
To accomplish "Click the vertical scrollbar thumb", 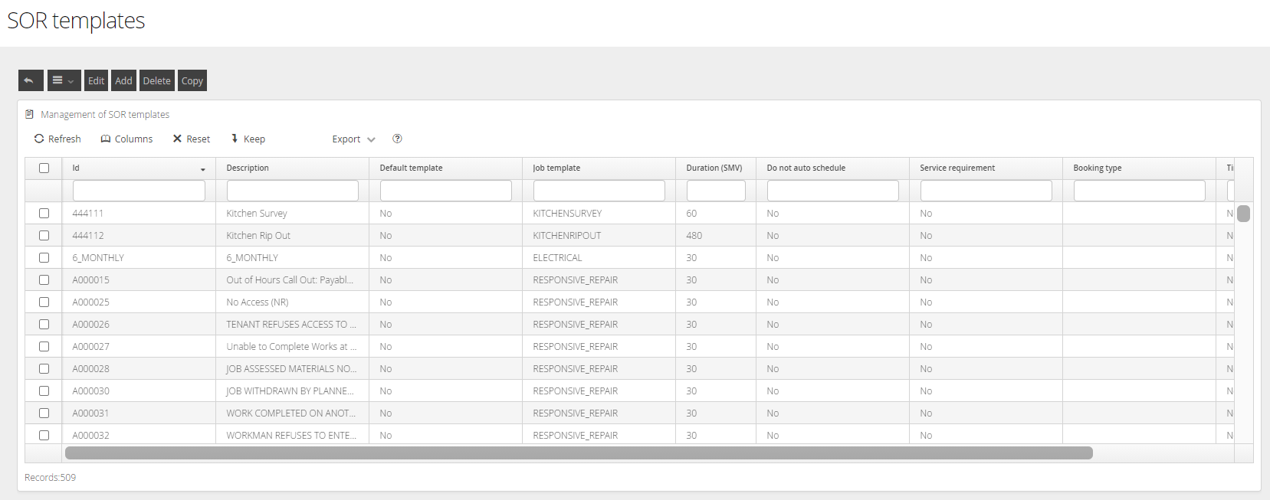I will (1243, 214).
